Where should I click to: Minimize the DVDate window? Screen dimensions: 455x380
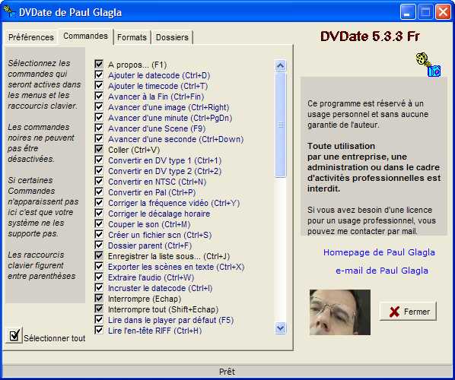[408, 12]
